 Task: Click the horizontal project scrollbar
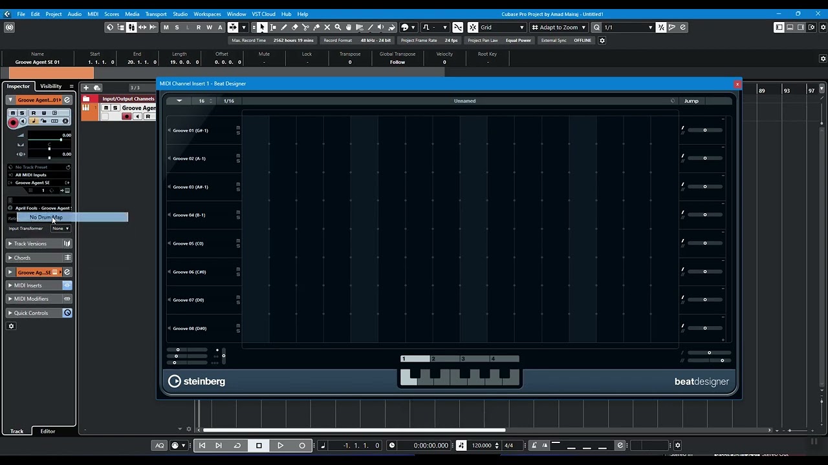click(354, 430)
